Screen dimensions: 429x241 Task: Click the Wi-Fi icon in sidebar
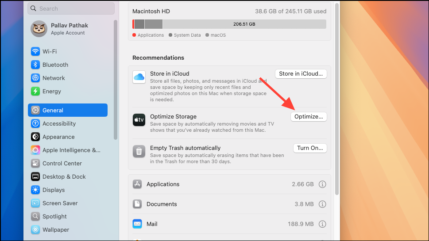pos(35,51)
